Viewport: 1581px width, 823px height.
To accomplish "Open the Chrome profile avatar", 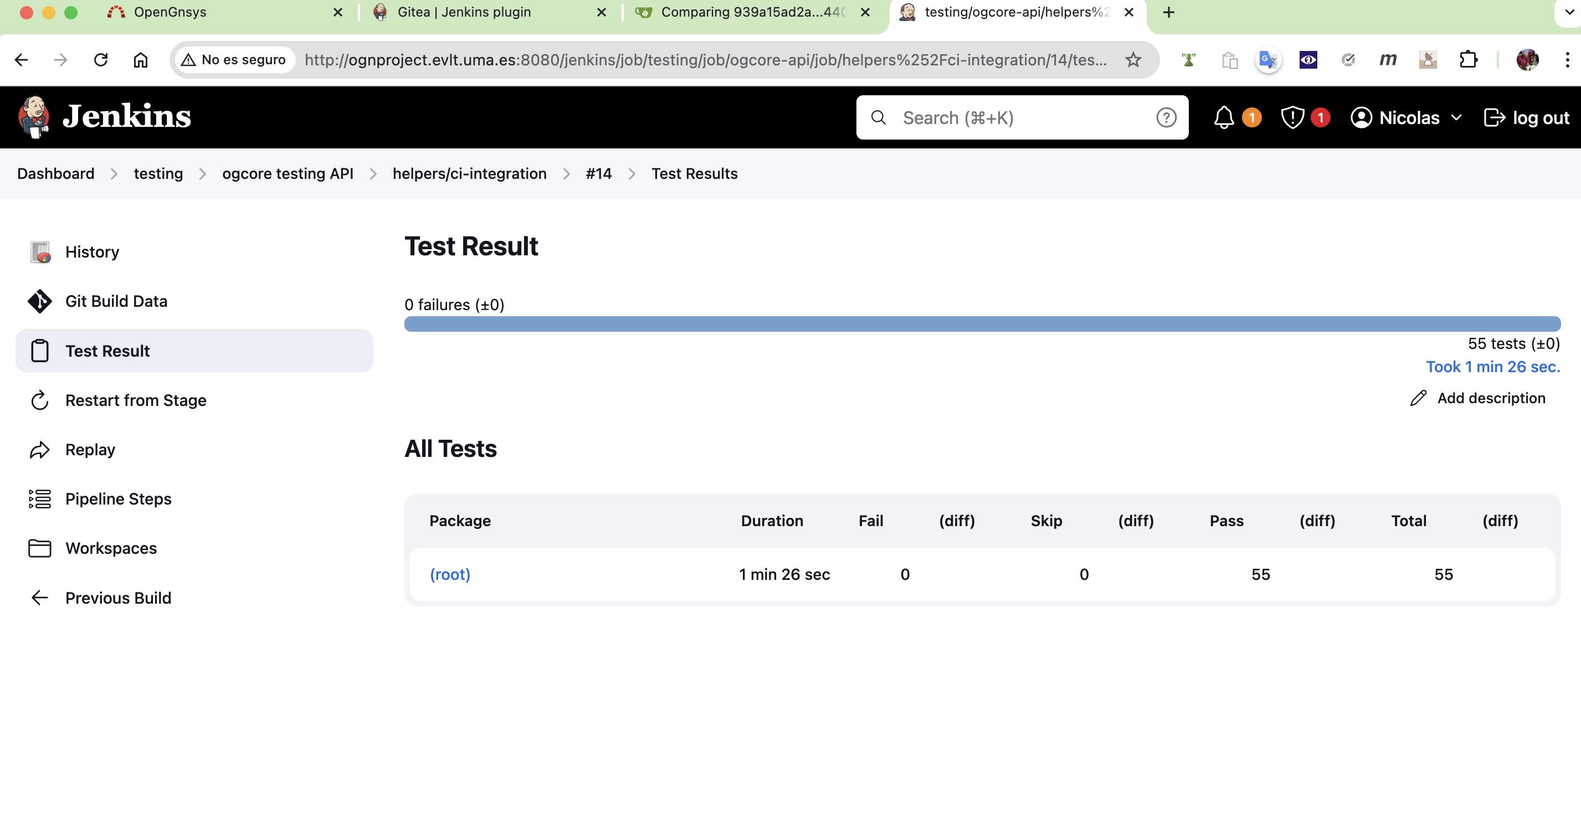I will click(1527, 60).
